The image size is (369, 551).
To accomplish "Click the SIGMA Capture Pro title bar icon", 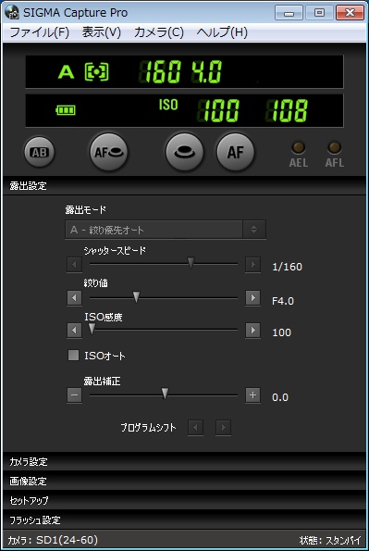I will point(12,13).
